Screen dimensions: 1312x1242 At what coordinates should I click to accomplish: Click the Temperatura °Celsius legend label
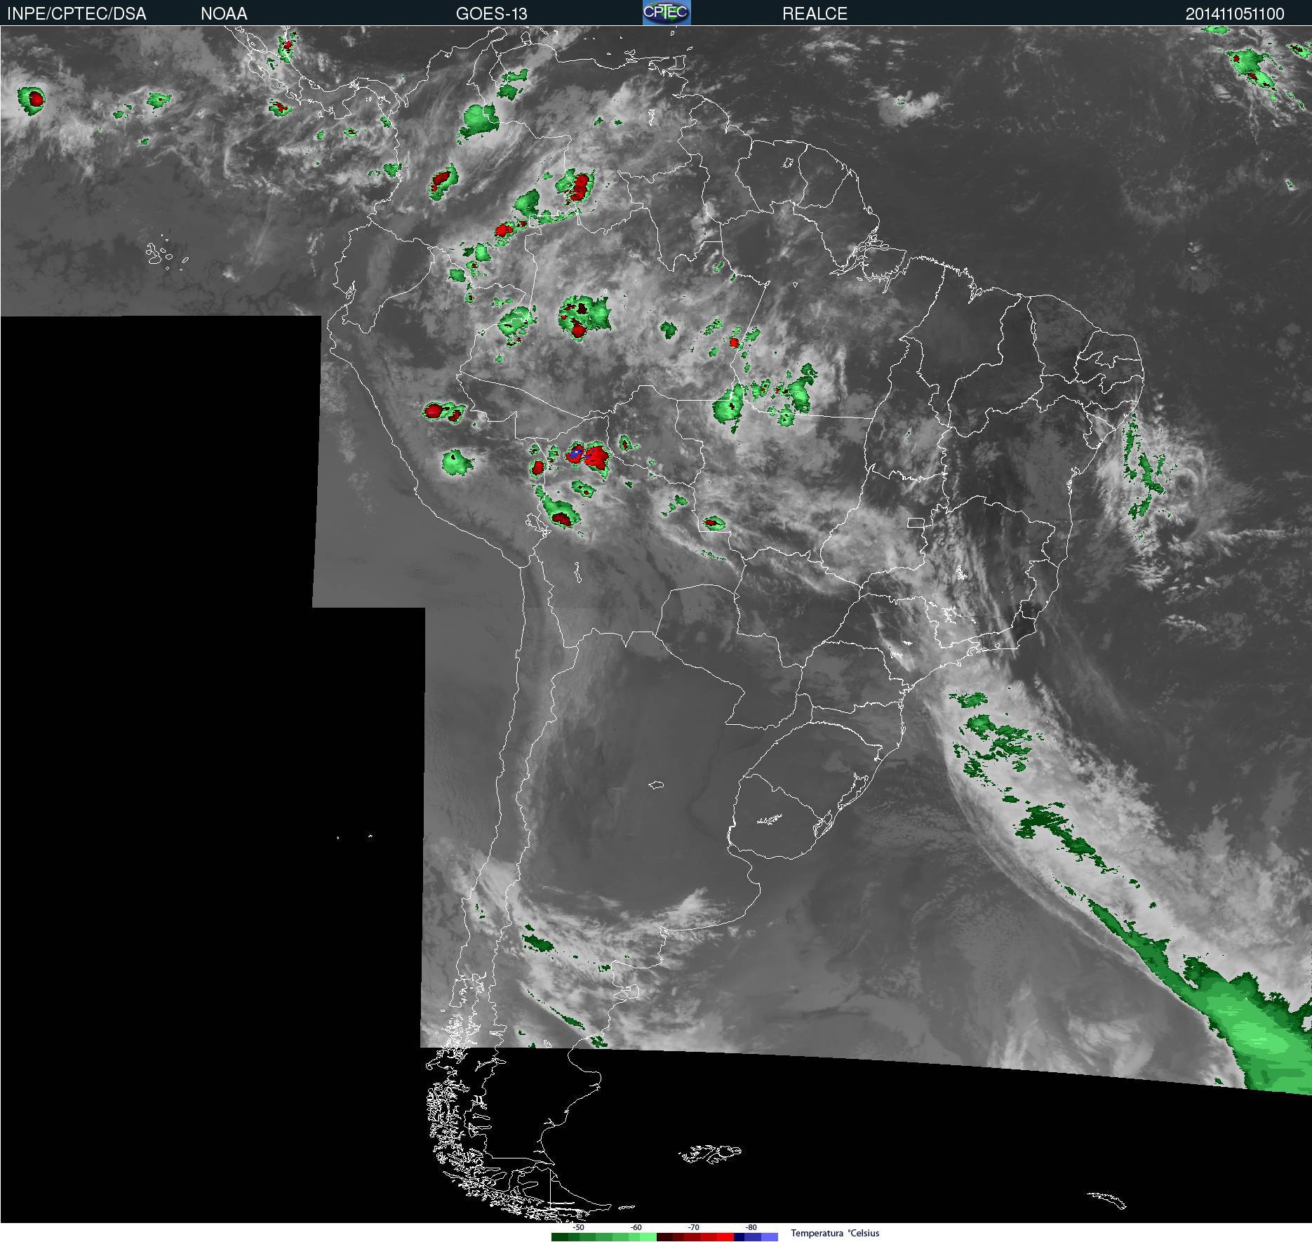[x=835, y=1233]
